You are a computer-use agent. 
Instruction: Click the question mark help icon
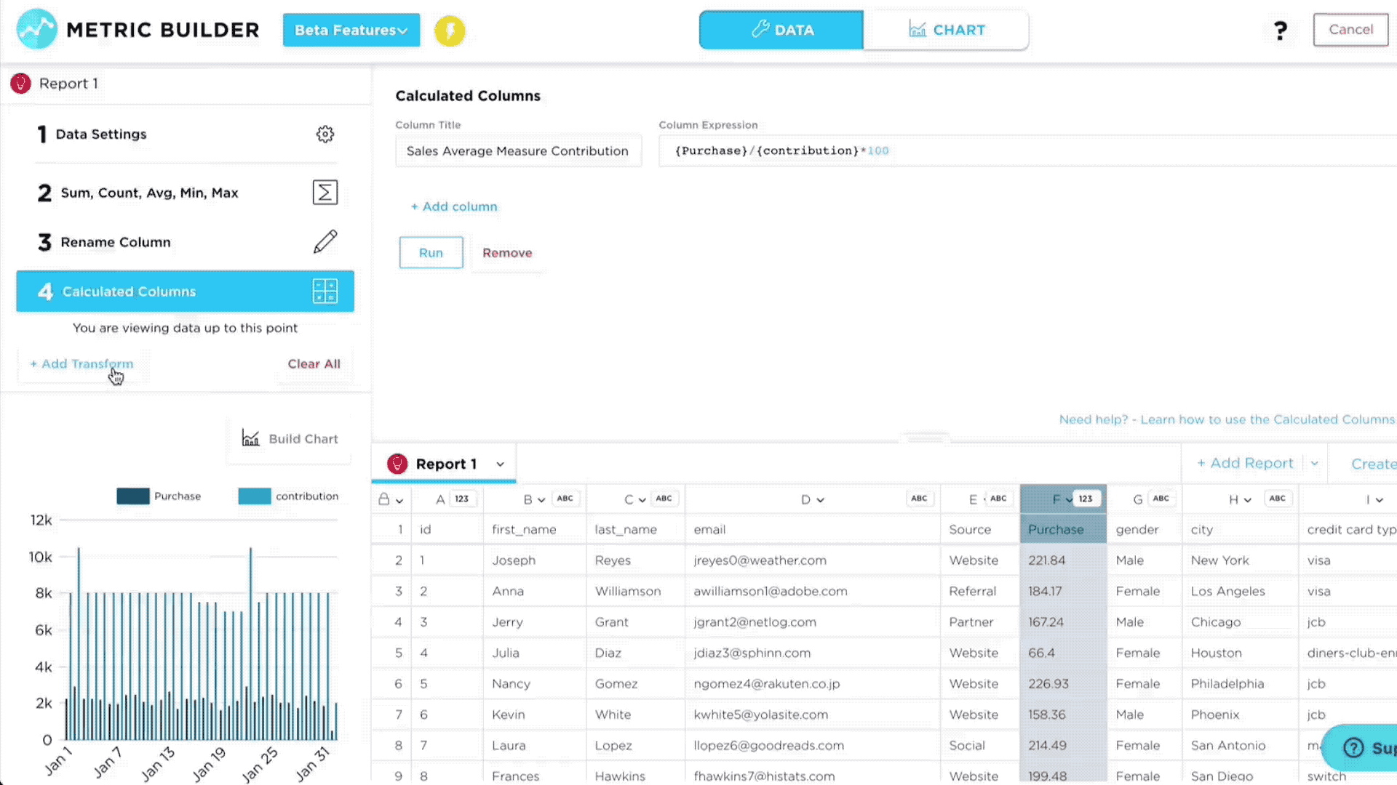[1280, 31]
